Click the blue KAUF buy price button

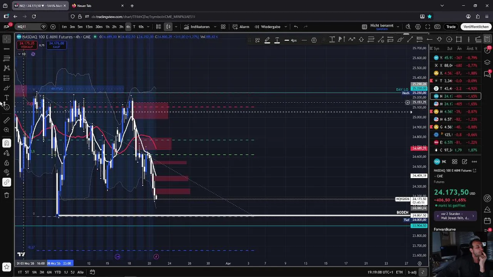(x=56, y=45)
